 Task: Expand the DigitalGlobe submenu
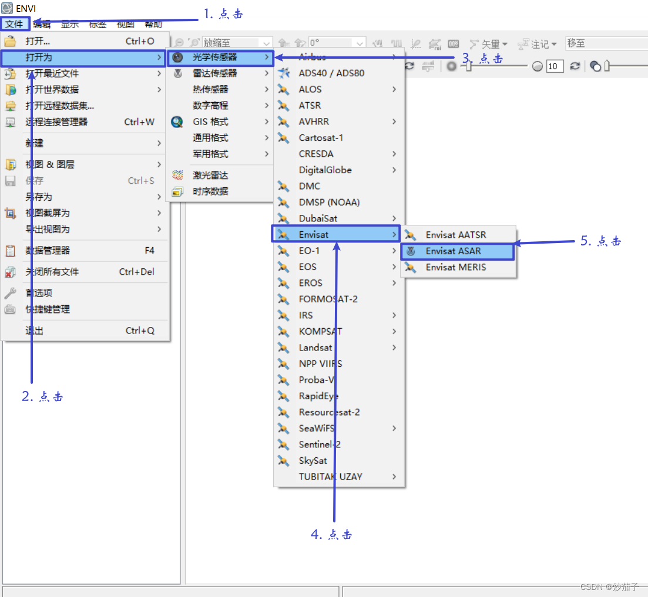(394, 170)
